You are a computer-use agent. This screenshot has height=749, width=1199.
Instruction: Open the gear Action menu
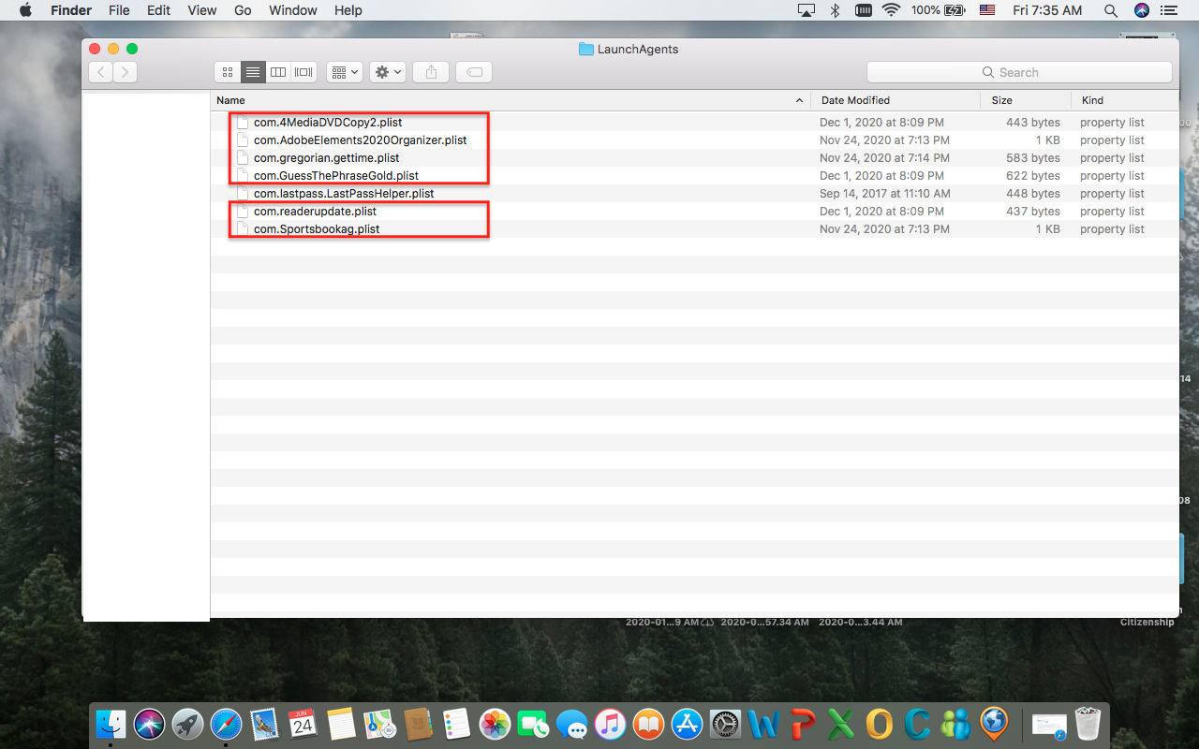(388, 72)
